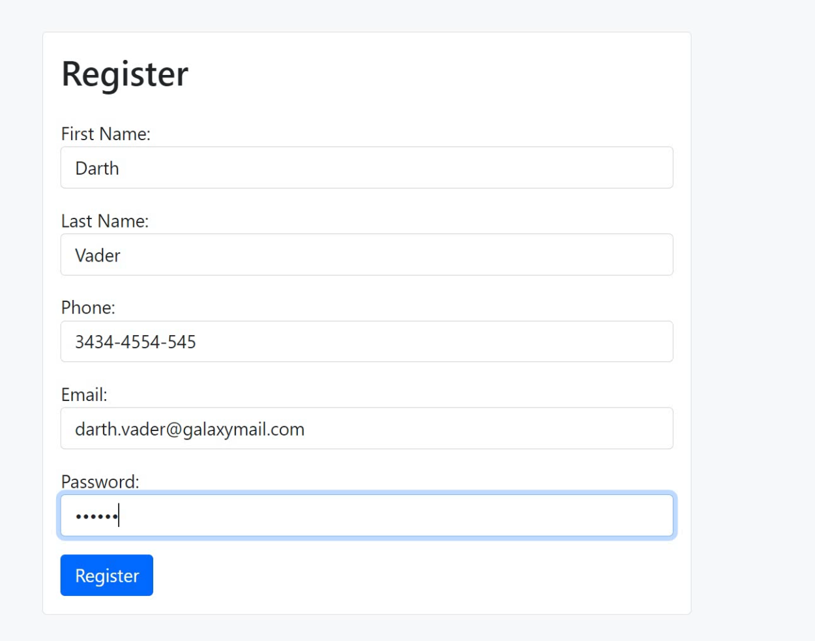This screenshot has width=815, height=641.
Task: Focus the First Name input field
Action: pos(366,168)
